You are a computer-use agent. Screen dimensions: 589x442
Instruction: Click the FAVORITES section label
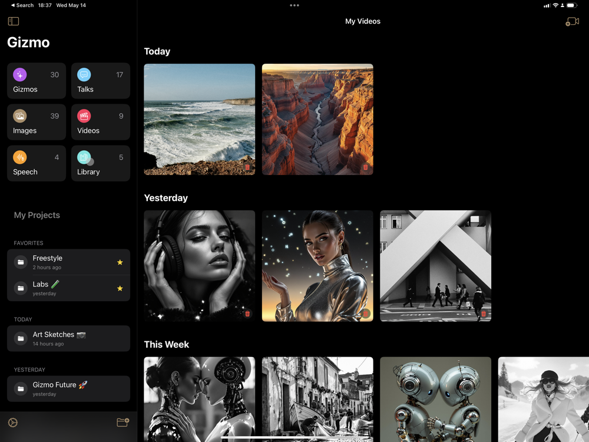pyautogui.click(x=28, y=243)
